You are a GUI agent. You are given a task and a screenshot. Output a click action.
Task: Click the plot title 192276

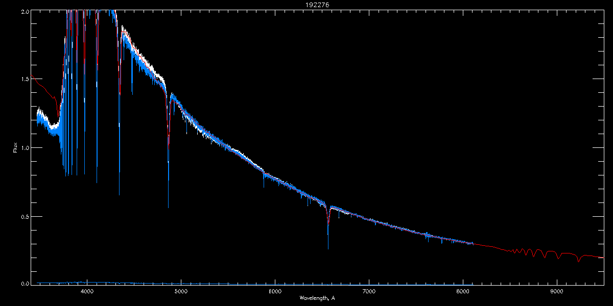coord(317,5)
